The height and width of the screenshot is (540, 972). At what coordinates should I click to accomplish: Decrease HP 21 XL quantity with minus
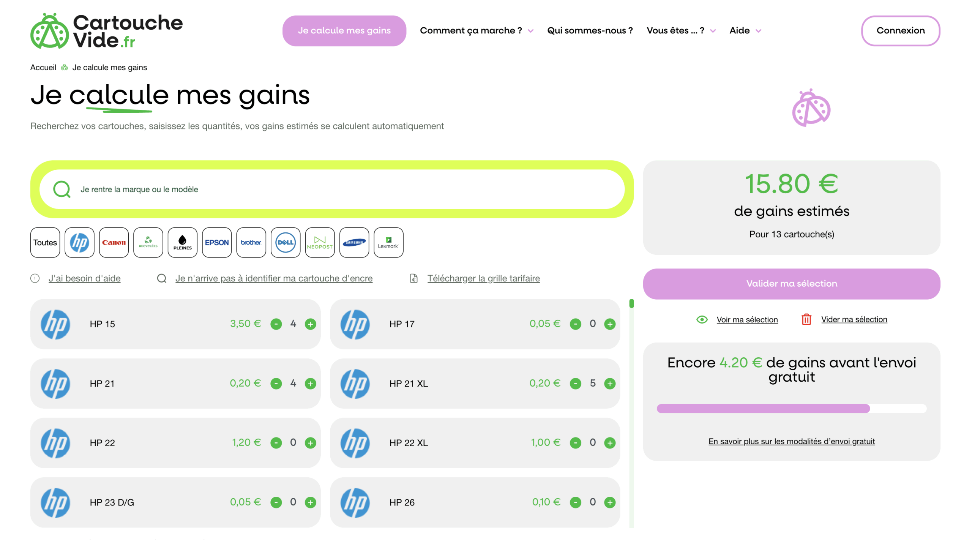(x=575, y=384)
